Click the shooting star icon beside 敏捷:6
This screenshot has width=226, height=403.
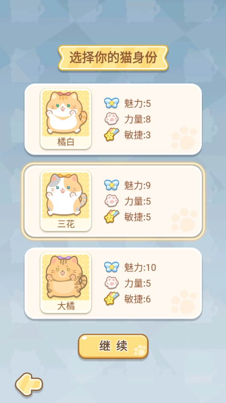[x=112, y=299]
